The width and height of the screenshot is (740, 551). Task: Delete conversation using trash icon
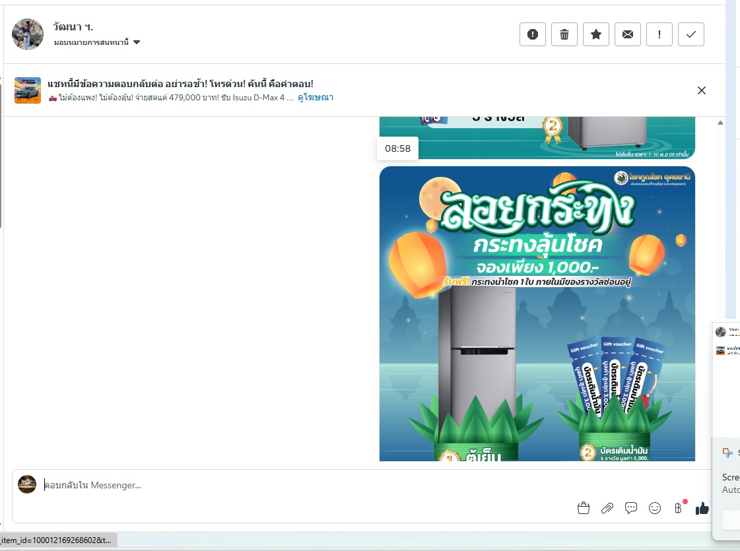[564, 34]
